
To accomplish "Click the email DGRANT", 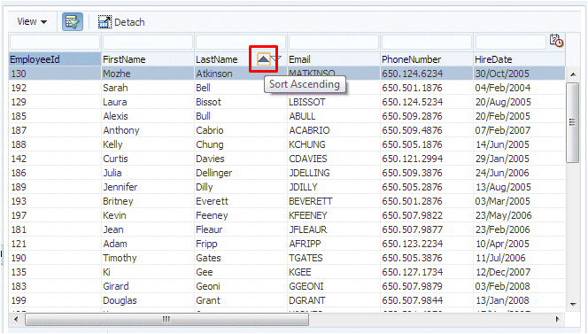I will tap(307, 300).
